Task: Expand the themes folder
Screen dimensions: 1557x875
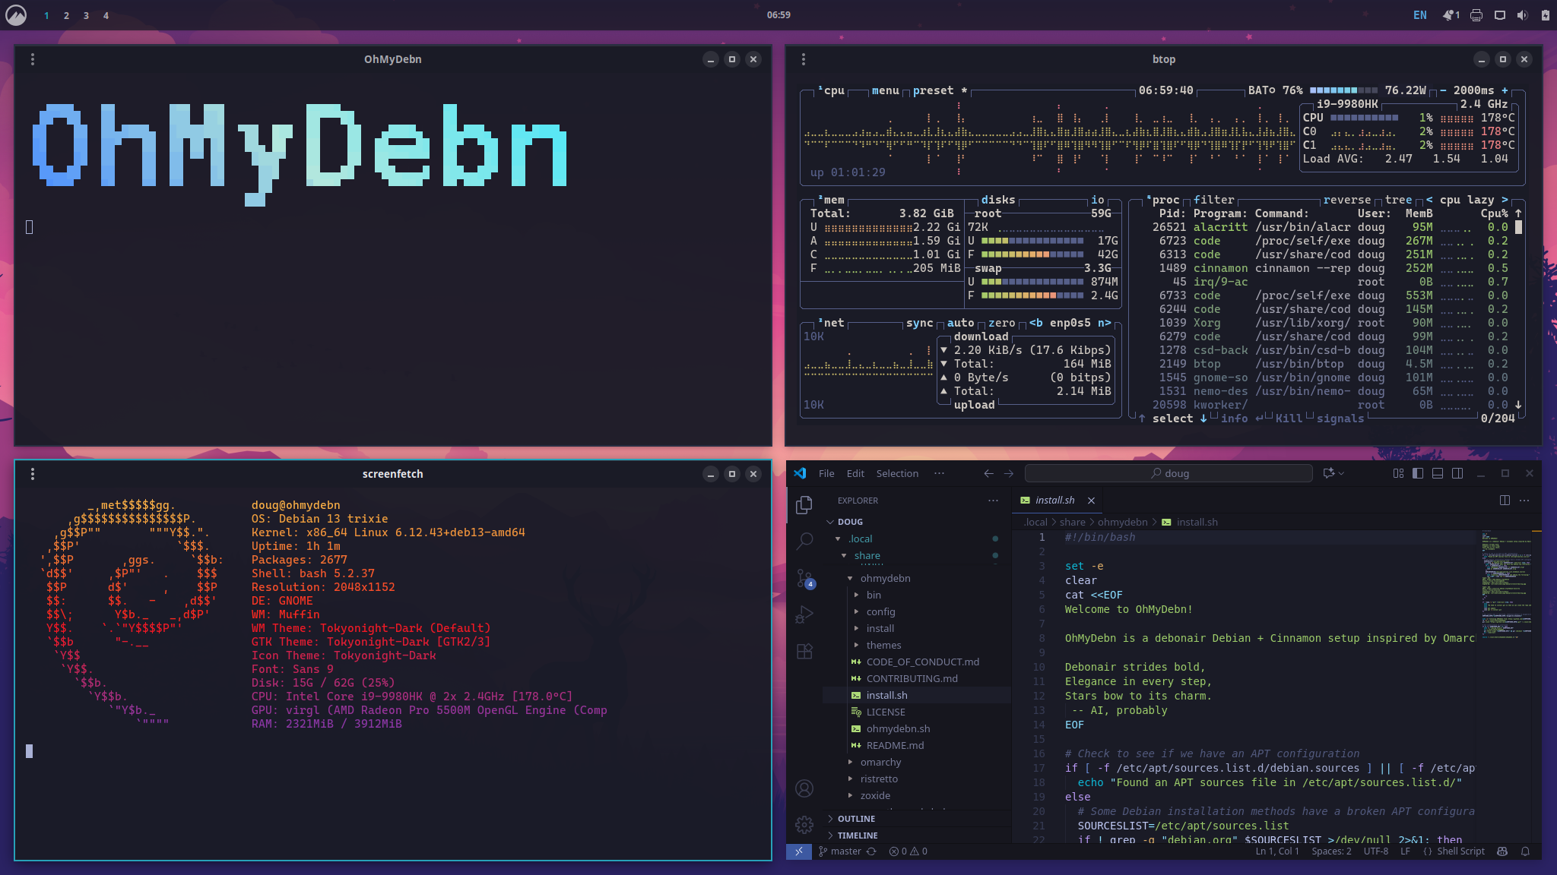Action: (x=883, y=645)
